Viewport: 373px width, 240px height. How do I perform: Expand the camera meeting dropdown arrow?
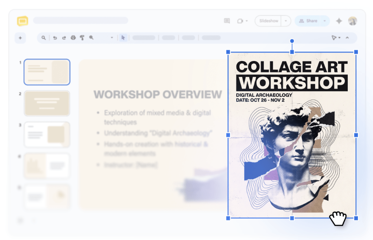click(x=247, y=21)
